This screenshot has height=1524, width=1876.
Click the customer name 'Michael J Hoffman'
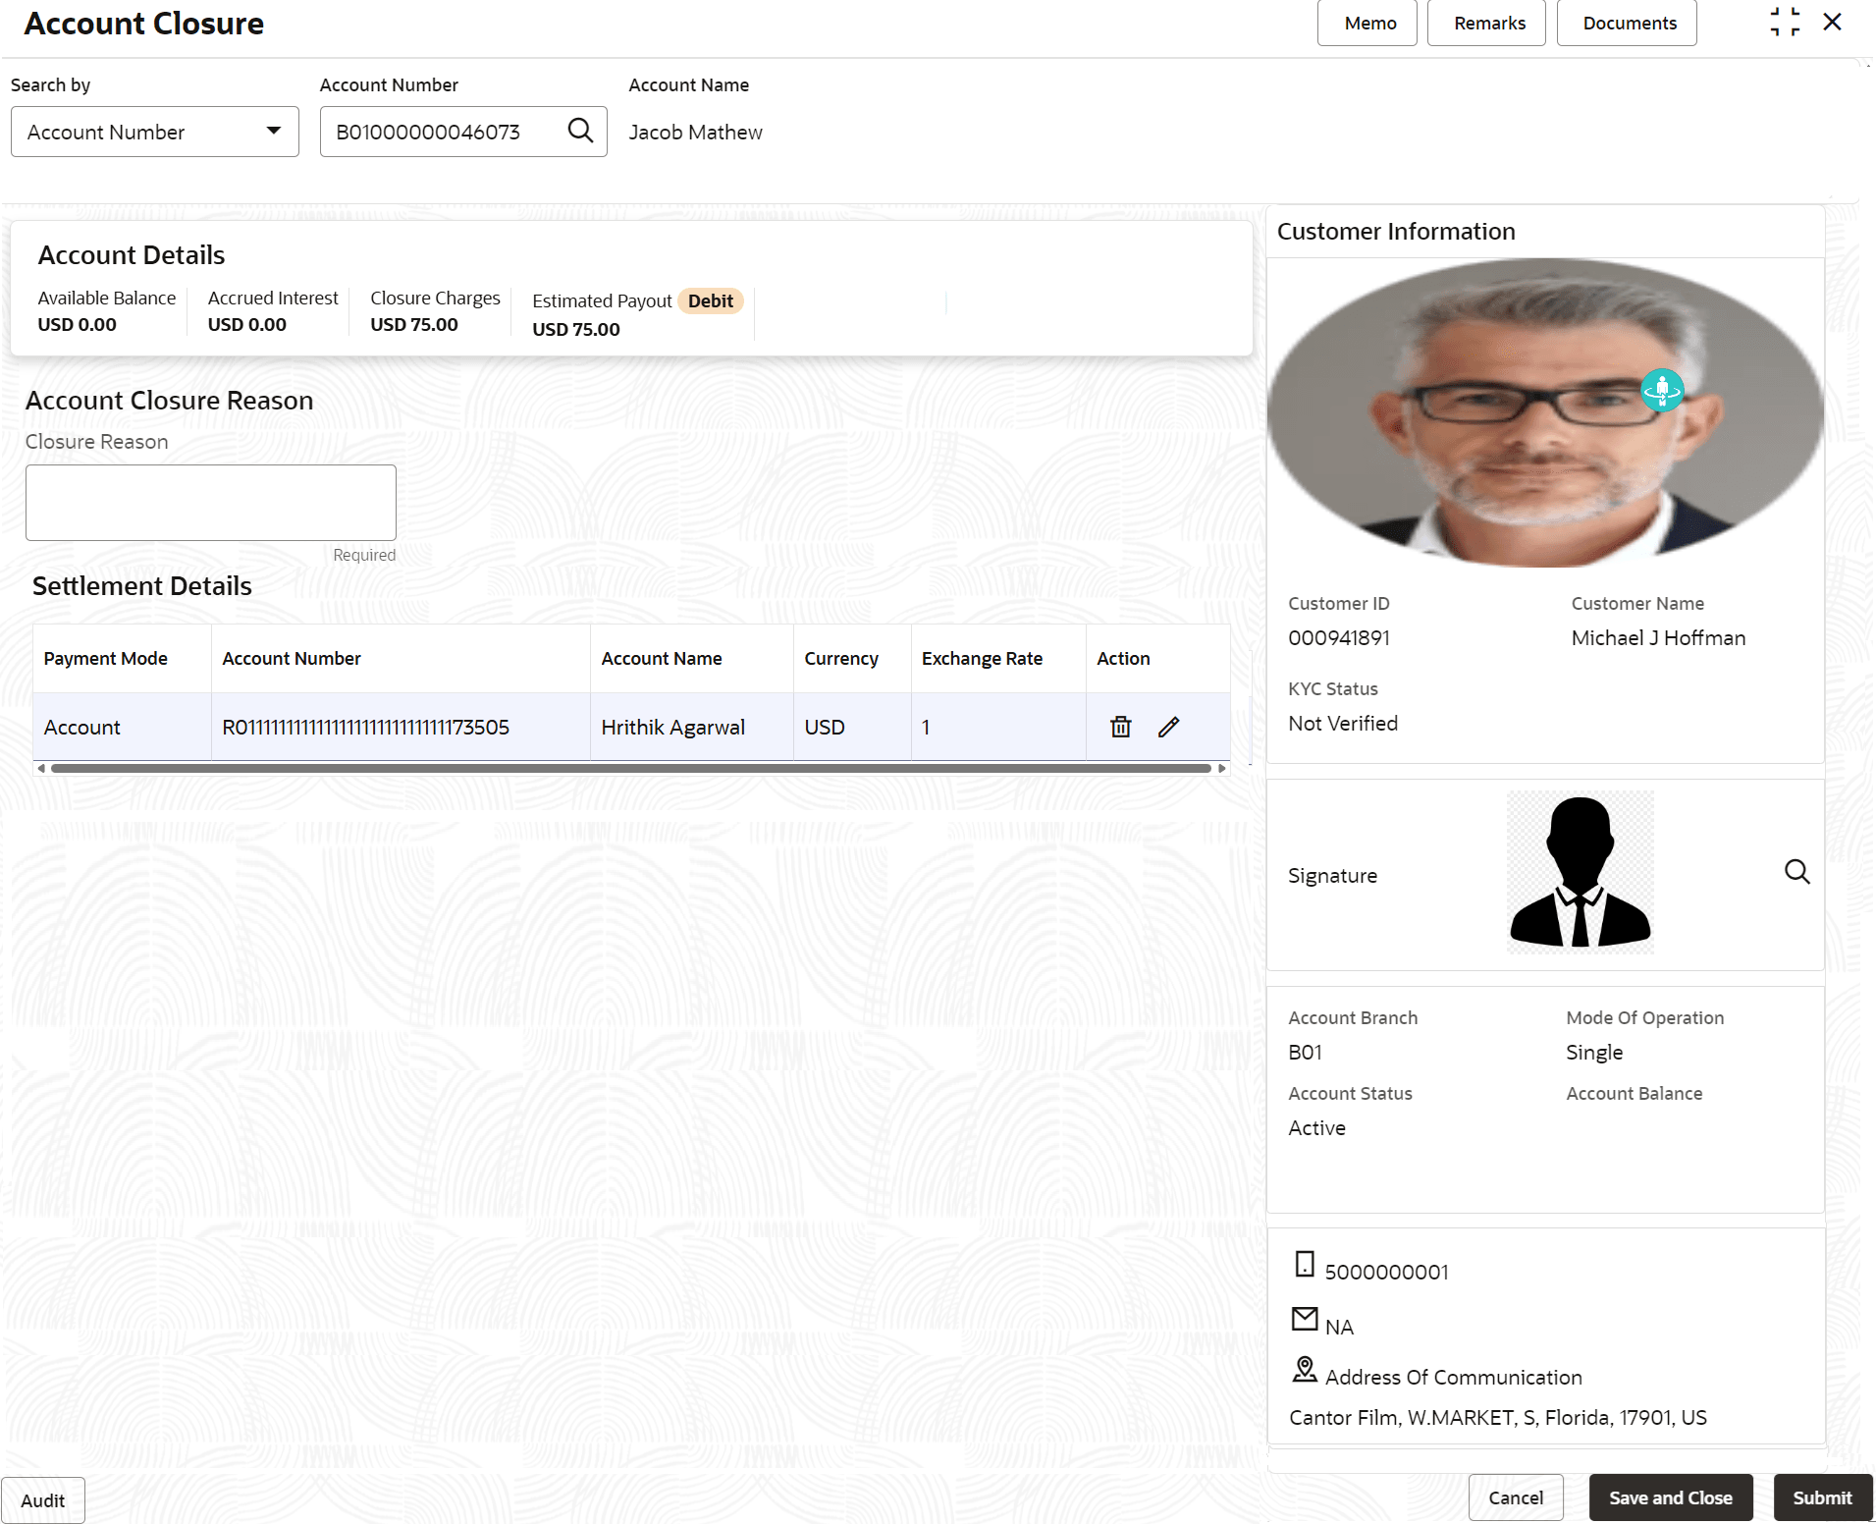(1658, 638)
